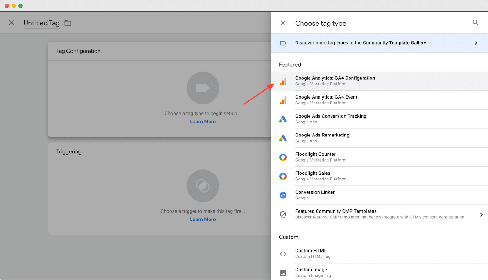Choose Floodlight Counter label

(315, 154)
